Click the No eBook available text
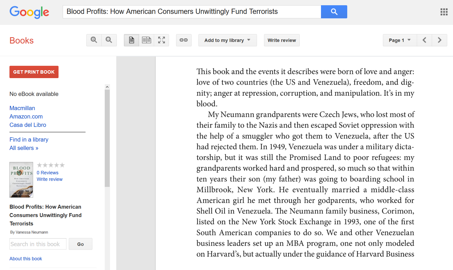This screenshot has width=453, height=270. point(34,94)
